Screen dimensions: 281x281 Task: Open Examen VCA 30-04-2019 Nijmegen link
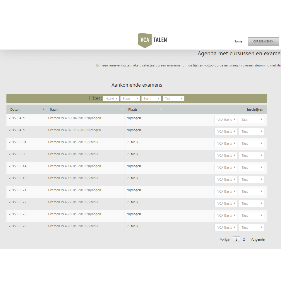tap(74, 118)
